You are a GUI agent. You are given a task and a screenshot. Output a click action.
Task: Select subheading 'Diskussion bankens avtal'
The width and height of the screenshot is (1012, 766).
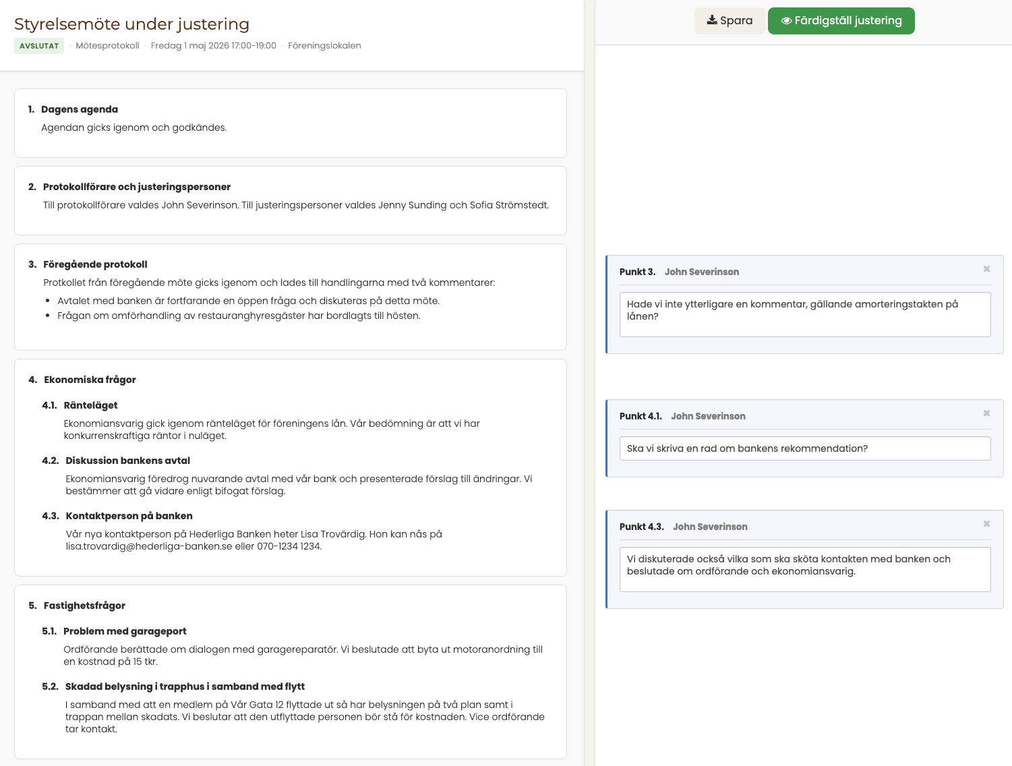coord(128,461)
